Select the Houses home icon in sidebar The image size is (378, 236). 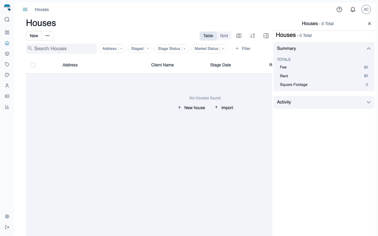coord(7,43)
